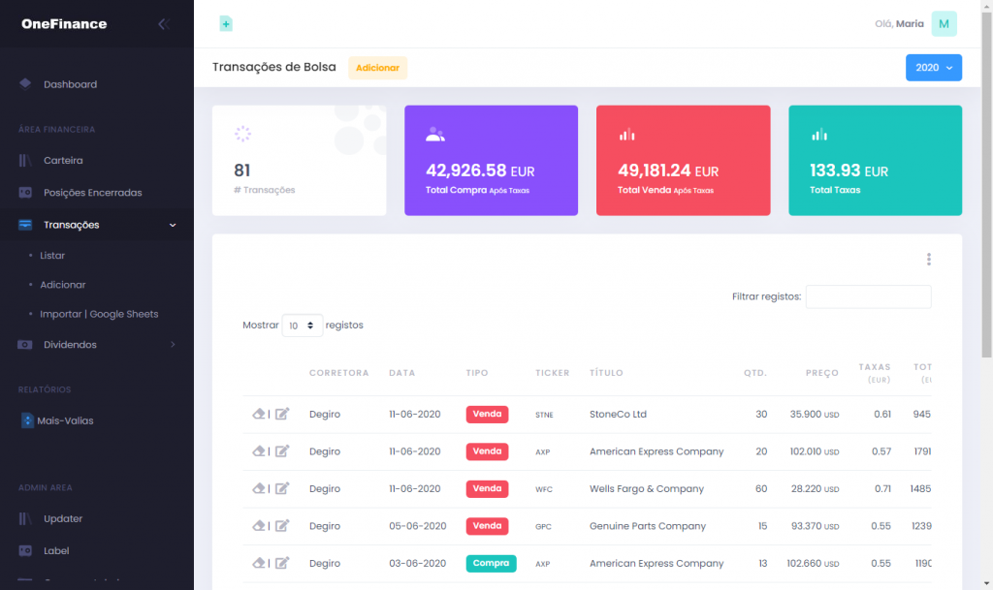Delete the American Express Compra row from 03-06-2020
Image resolution: width=993 pixels, height=590 pixels.
(258, 564)
